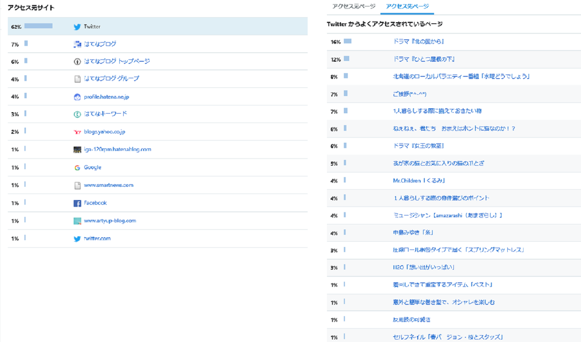Click the Twitter bird icon in first row

click(x=77, y=27)
